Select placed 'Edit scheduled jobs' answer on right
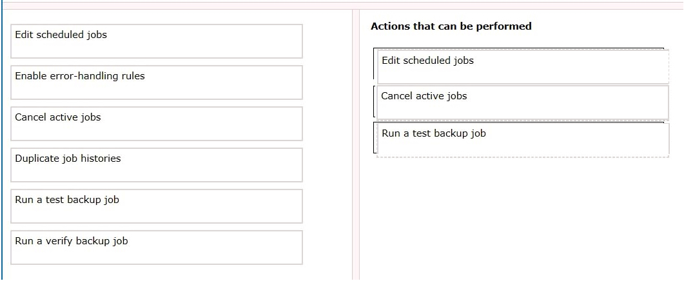The width and height of the screenshot is (684, 281). tap(523, 67)
